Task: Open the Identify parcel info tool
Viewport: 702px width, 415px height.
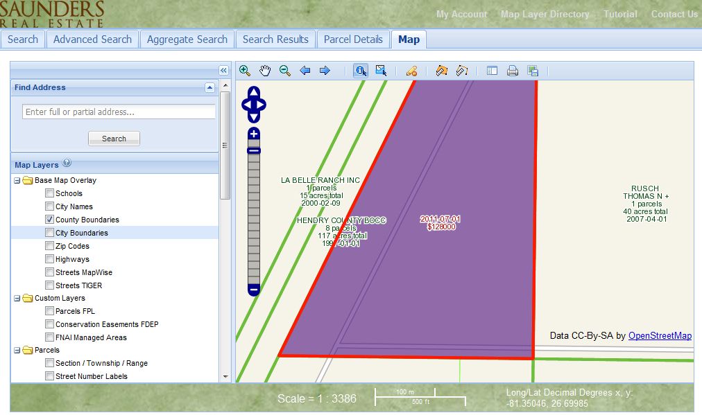Action: [x=360, y=70]
